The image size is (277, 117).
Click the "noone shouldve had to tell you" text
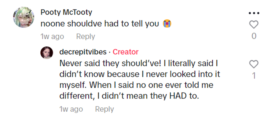tap(100, 24)
